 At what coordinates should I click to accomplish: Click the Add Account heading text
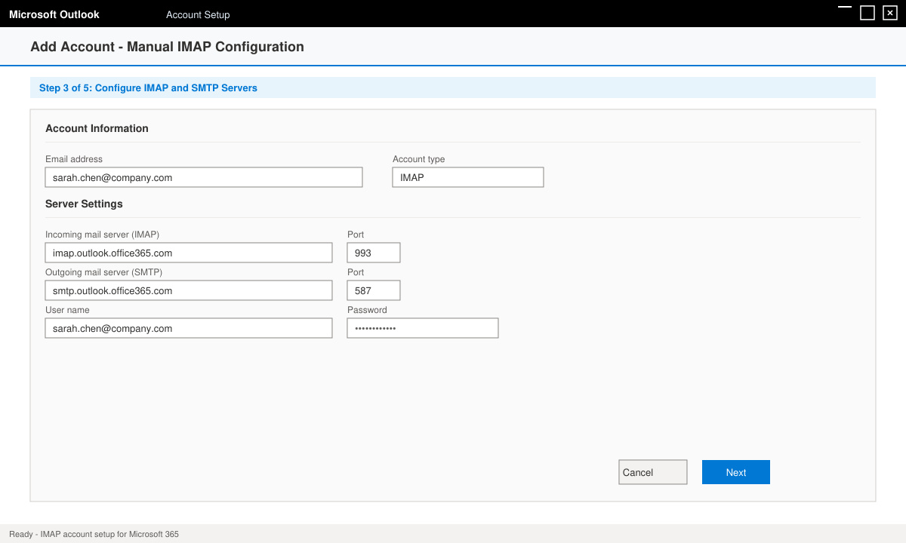167,47
